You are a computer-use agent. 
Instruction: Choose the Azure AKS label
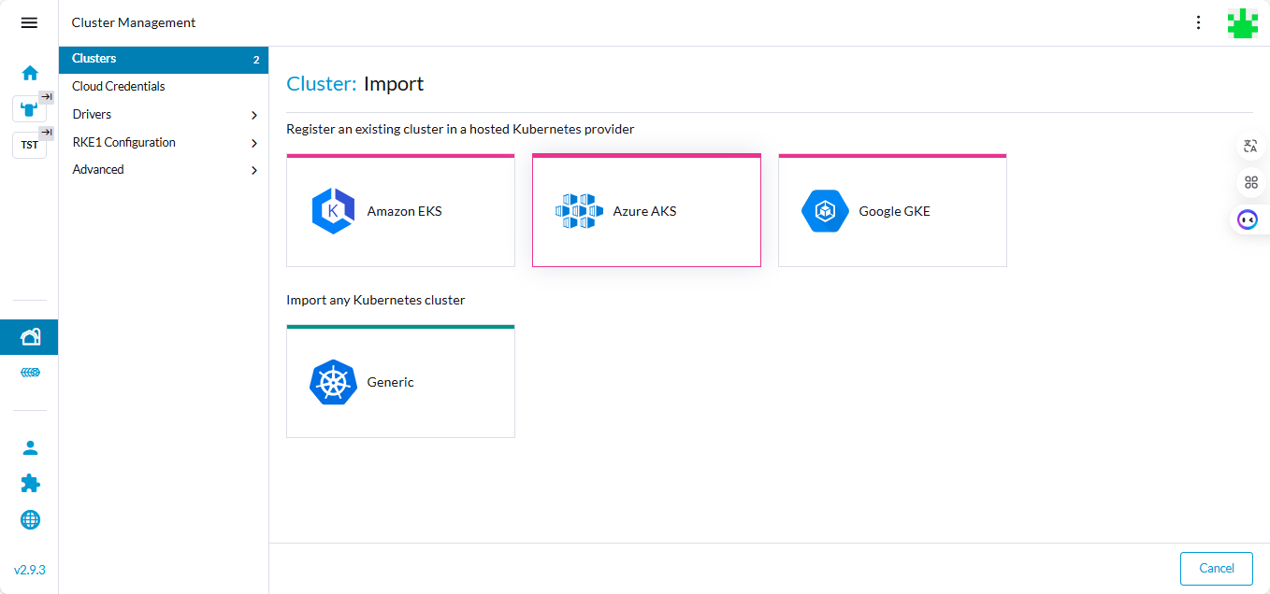pyautogui.click(x=644, y=211)
